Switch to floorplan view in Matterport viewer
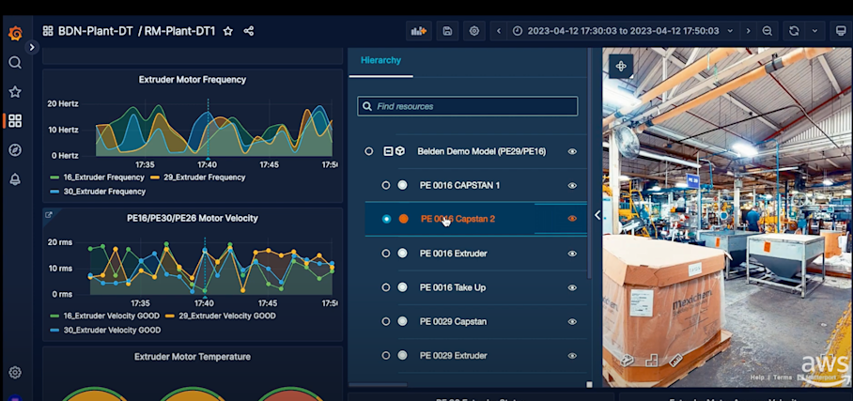The width and height of the screenshot is (853, 401). (652, 361)
